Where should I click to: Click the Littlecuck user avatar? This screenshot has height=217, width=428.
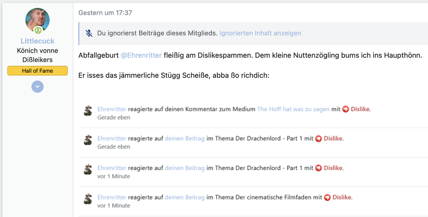point(37,20)
